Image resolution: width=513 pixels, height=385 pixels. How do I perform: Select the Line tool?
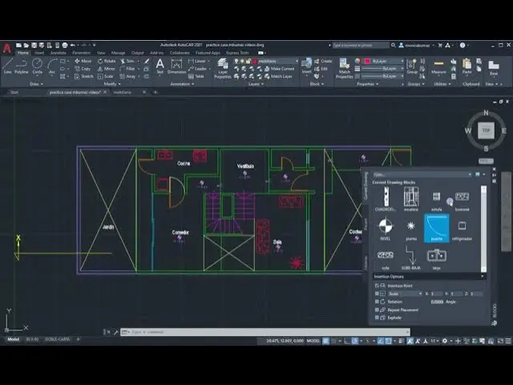7,66
